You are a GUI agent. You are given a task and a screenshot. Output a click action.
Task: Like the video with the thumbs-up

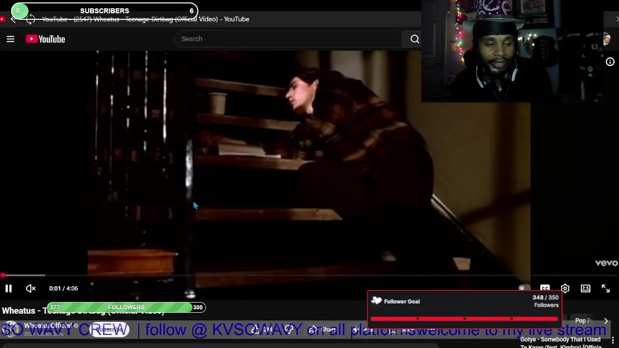point(262,330)
